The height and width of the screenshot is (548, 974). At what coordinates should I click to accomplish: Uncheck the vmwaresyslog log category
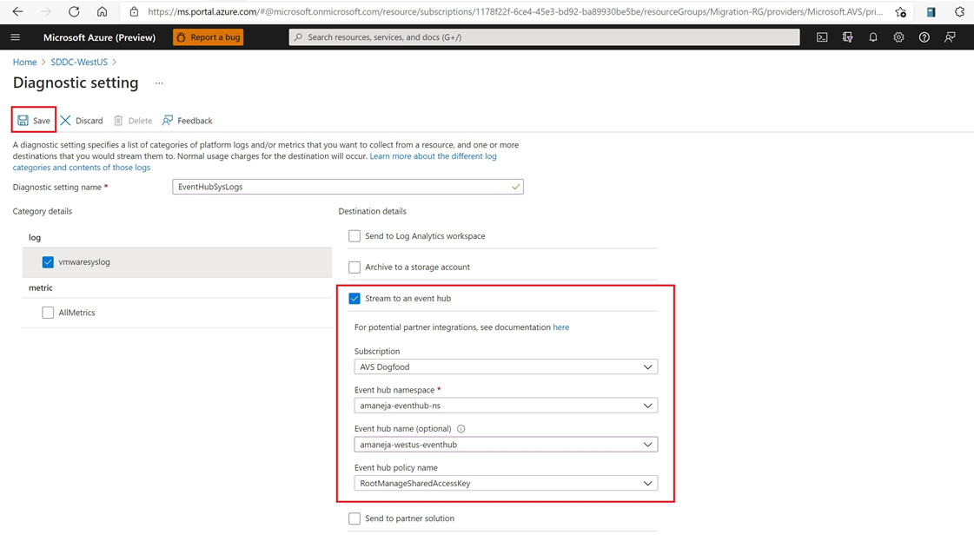point(48,261)
